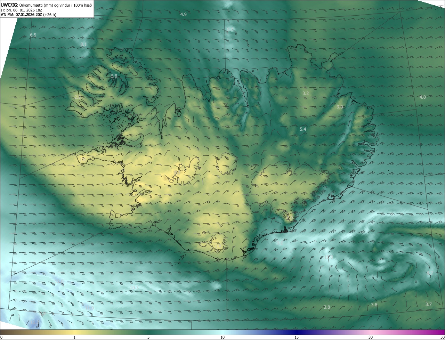Click the 50 tick on the colour scale
The height and width of the screenshot is (340, 445).
[x=442, y=337]
